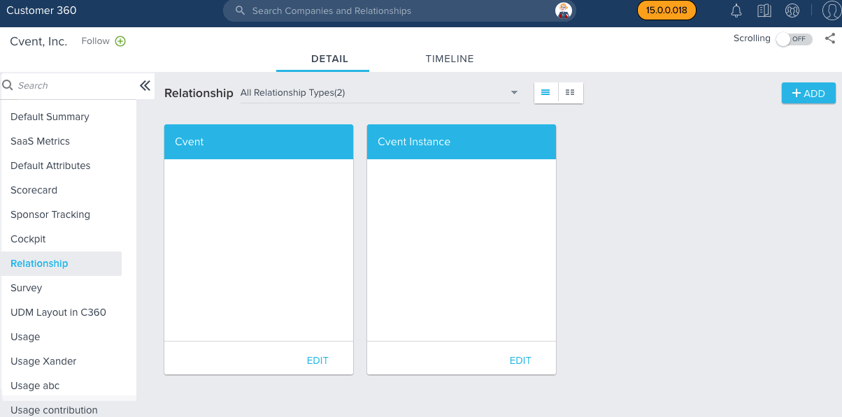This screenshot has height=417, width=842.
Task: Switch to the DETAIL tab
Action: click(x=329, y=59)
